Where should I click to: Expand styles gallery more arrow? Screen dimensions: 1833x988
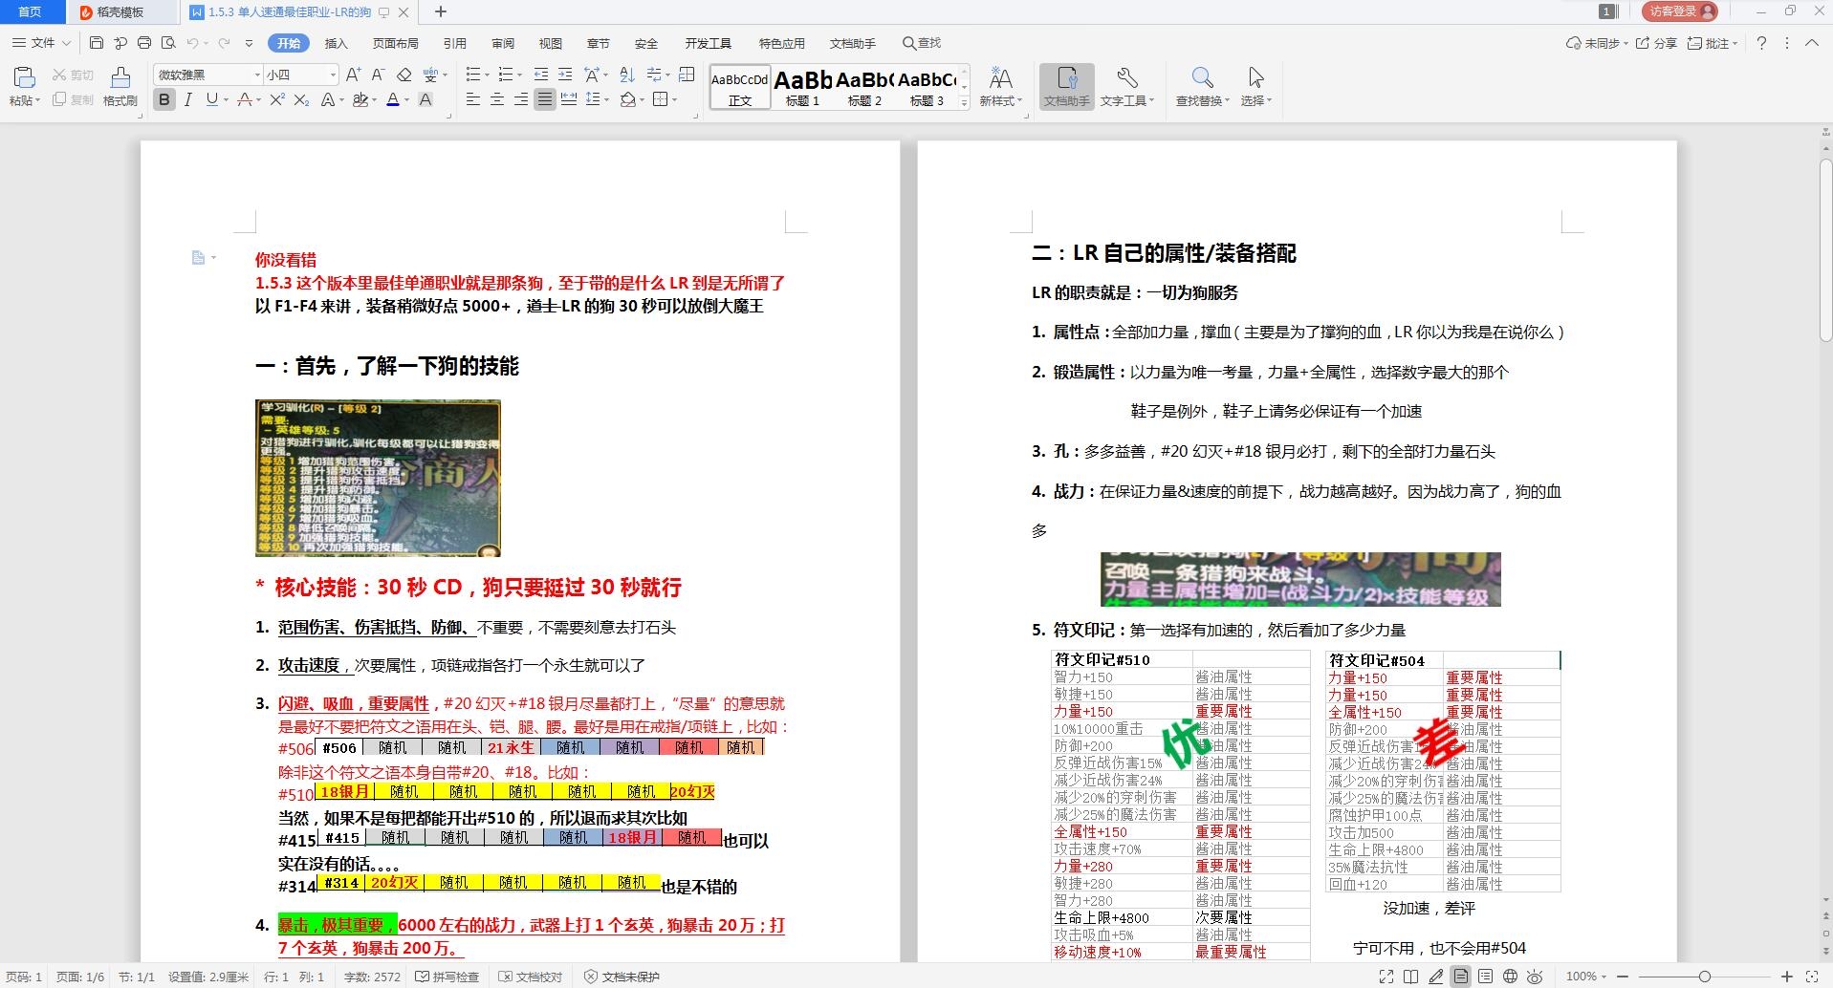(965, 101)
